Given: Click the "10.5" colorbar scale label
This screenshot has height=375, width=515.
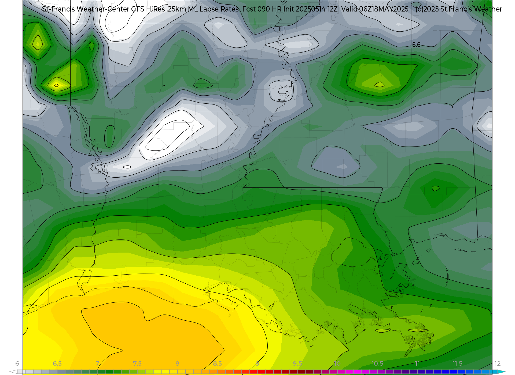Looking at the screenshot, I should 377,363.
